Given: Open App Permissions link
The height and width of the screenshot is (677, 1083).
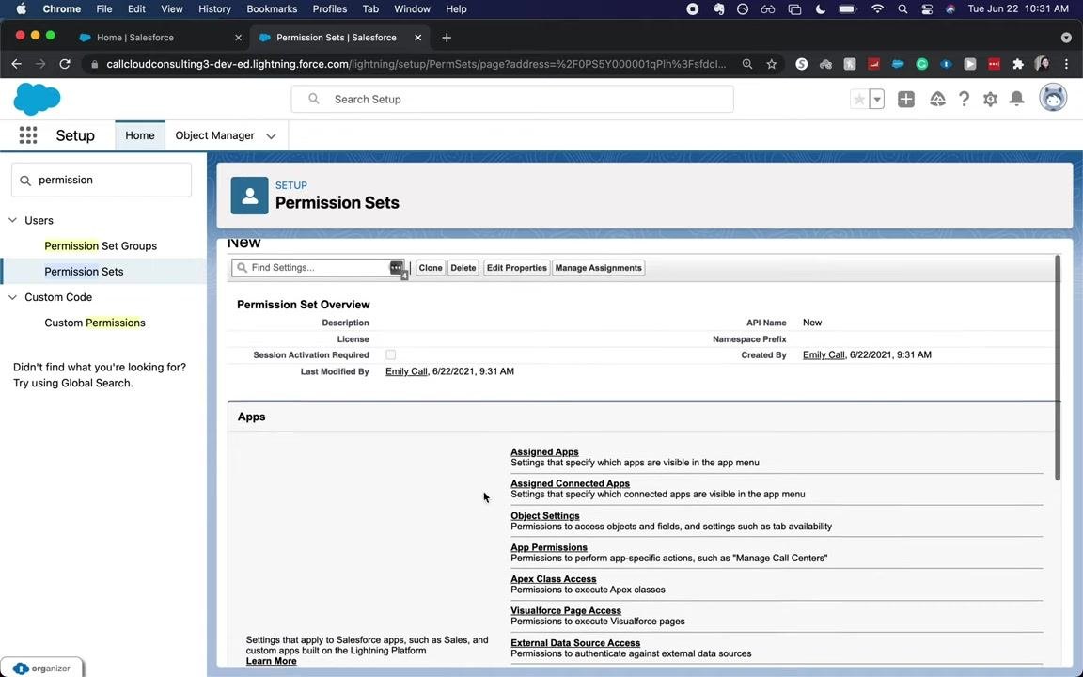Looking at the screenshot, I should click(x=548, y=547).
